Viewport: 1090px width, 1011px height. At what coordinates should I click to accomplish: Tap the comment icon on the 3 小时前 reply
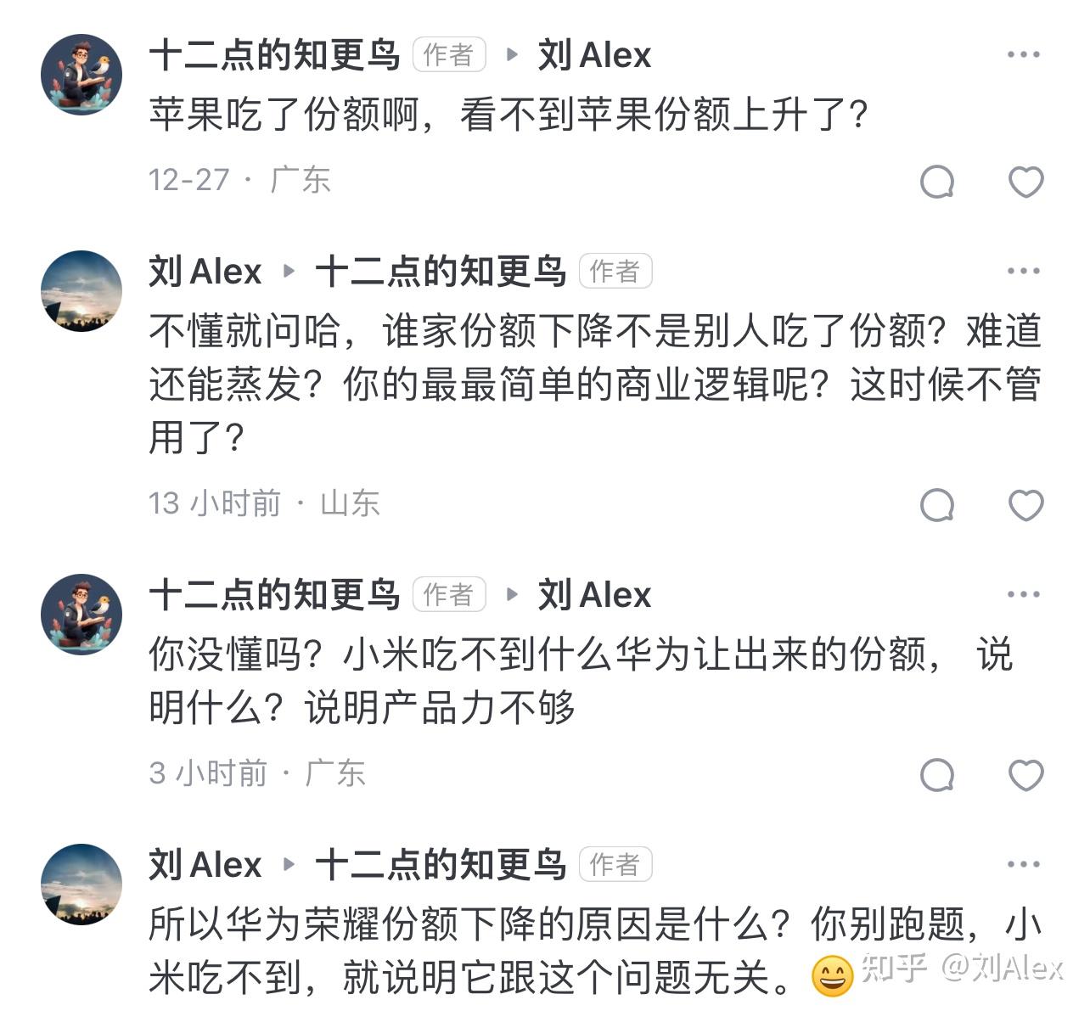tap(937, 774)
